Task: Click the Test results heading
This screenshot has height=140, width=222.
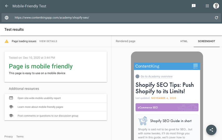Action: tap(14, 30)
